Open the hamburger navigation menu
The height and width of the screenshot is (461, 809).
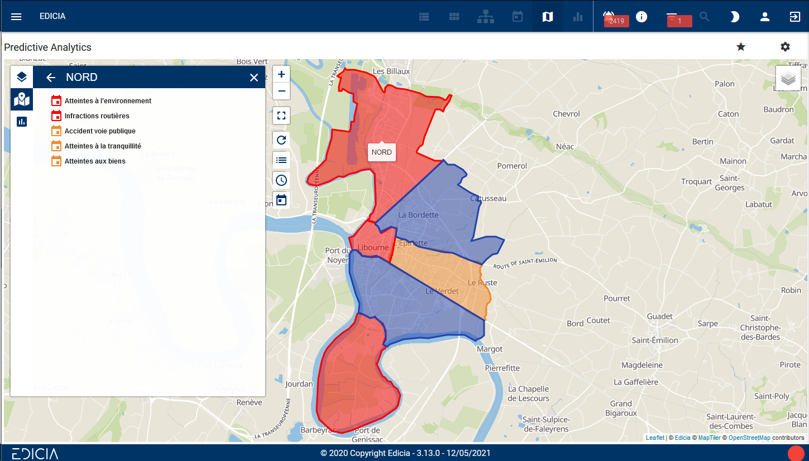pos(16,17)
